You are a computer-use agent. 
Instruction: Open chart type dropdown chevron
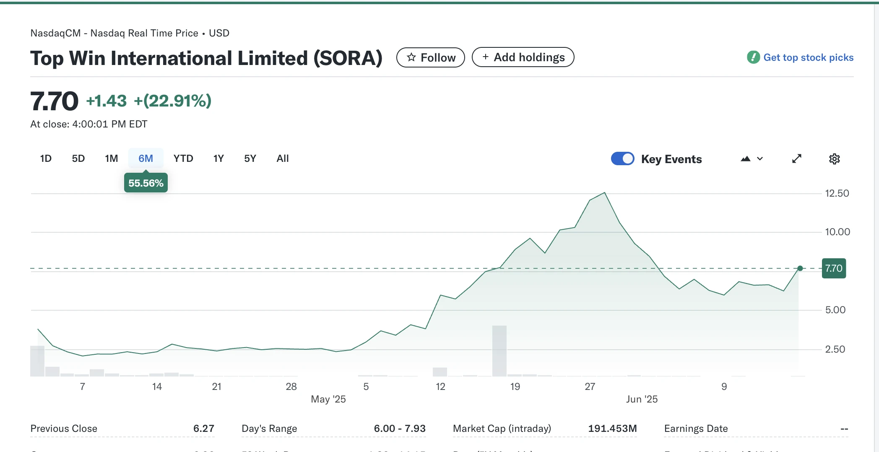pyautogui.click(x=760, y=159)
